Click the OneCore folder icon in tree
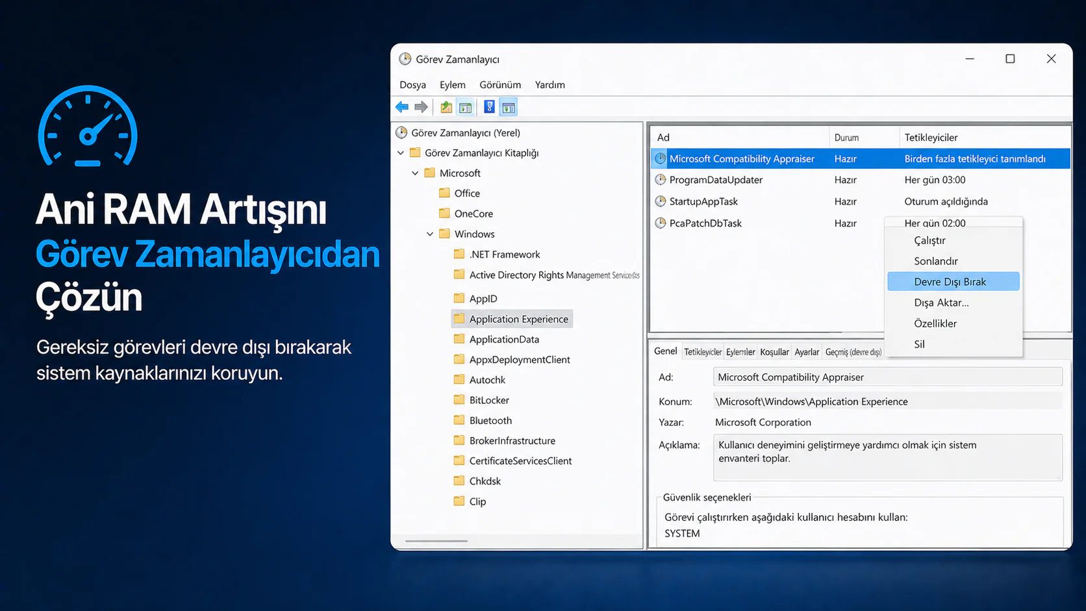The height and width of the screenshot is (611, 1086). (444, 213)
